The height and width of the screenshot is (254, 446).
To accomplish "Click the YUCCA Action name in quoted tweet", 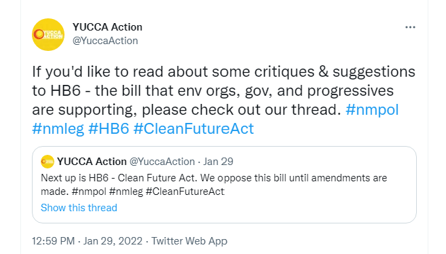I will pyautogui.click(x=92, y=162).
